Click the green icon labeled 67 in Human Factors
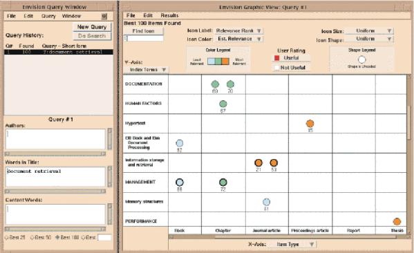The image size is (414, 253). (x=223, y=104)
